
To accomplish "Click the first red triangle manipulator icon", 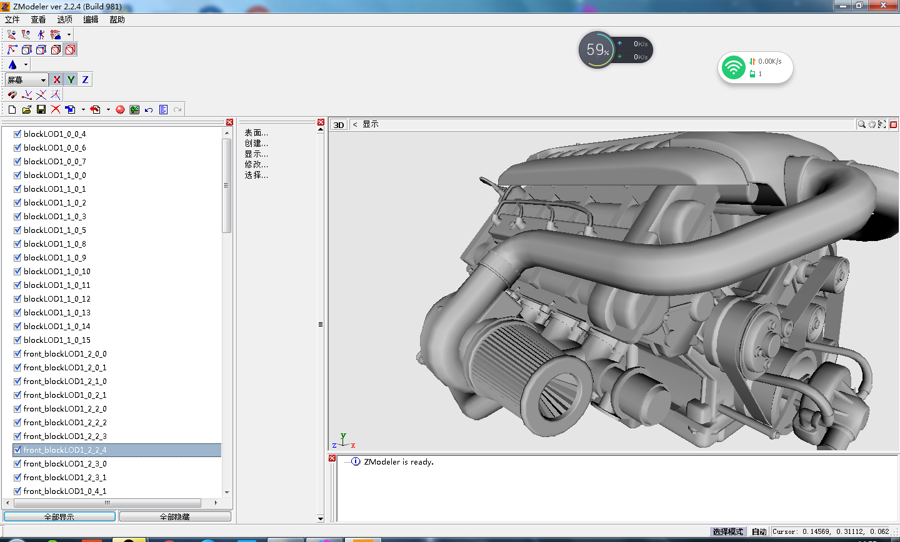I will (12, 34).
